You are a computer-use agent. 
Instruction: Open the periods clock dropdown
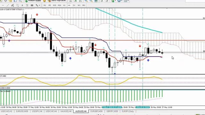click(x=120, y=1)
